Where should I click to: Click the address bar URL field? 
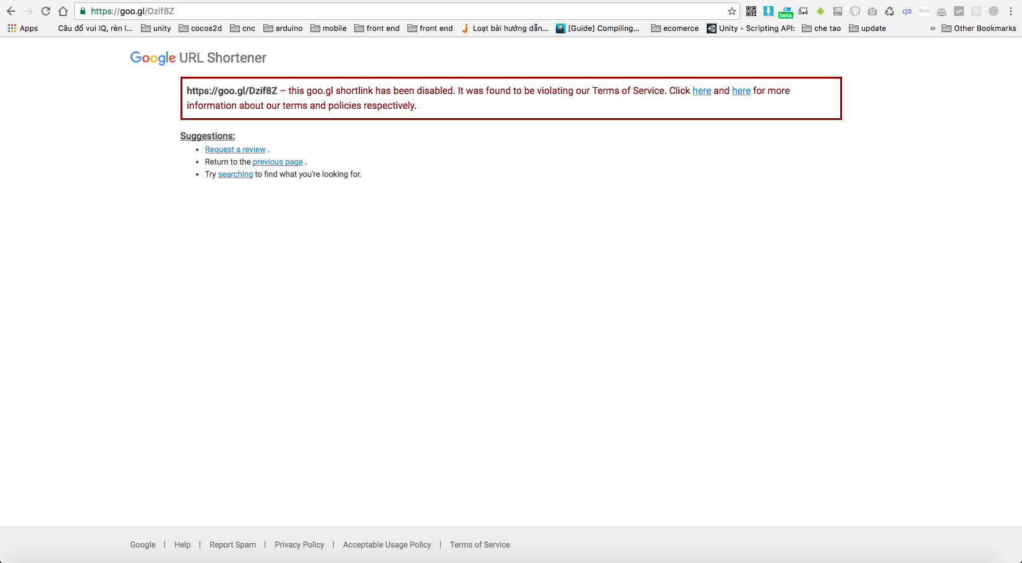[402, 11]
